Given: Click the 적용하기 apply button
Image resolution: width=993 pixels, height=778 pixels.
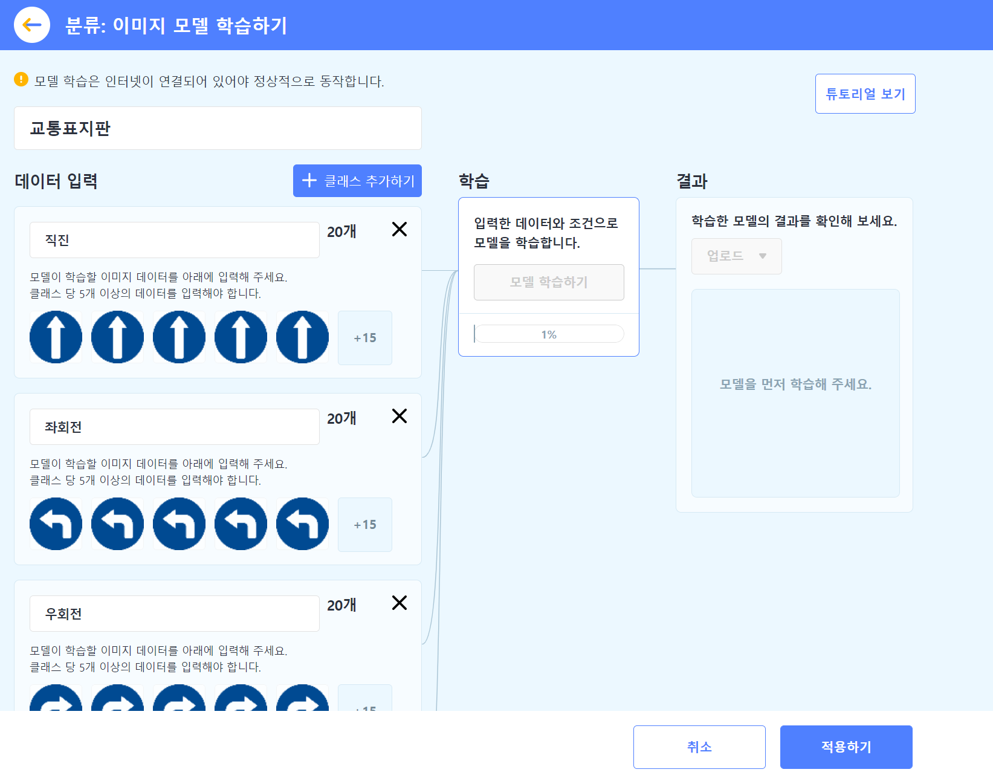Looking at the screenshot, I should 846,747.
